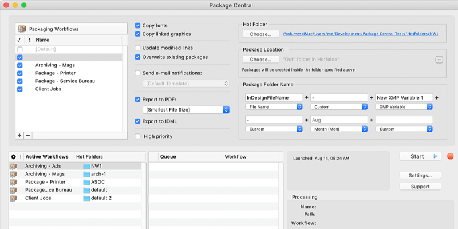This screenshot has width=458, height=229.
Task: Click Choose button for Hot Folder
Action: pyautogui.click(x=261, y=34)
